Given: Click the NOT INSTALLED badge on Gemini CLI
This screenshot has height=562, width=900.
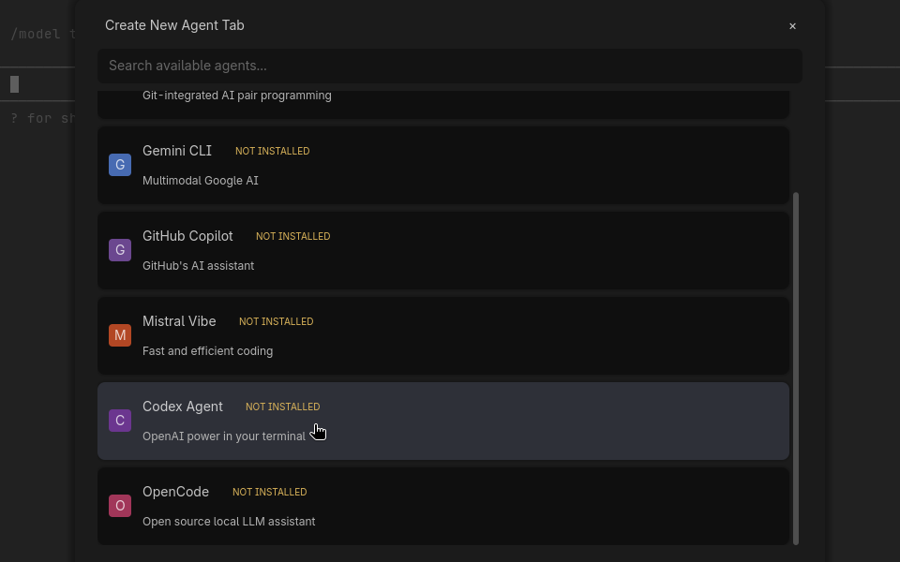Looking at the screenshot, I should [x=272, y=151].
